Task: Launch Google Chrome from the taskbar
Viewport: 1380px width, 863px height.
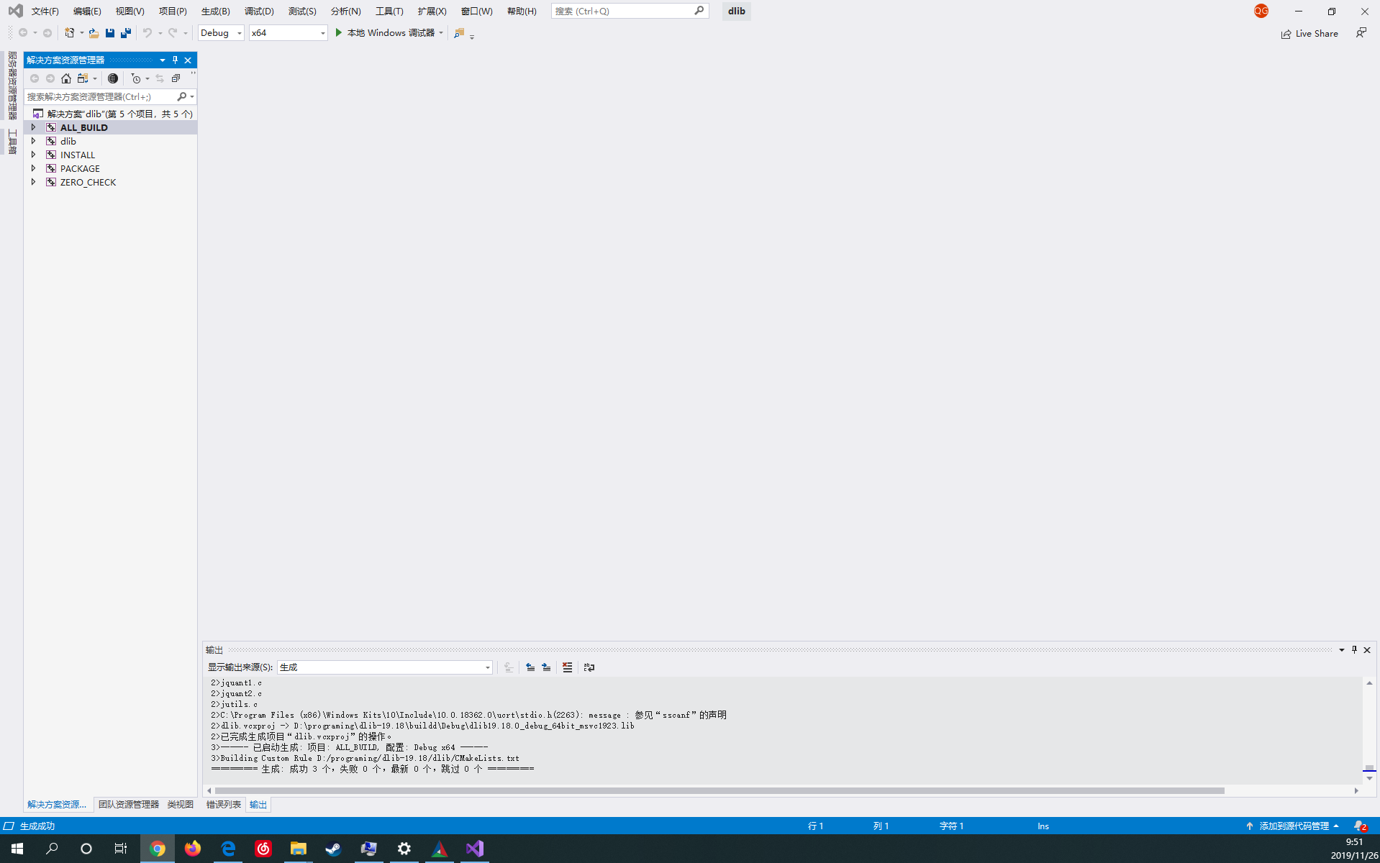Action: point(158,849)
